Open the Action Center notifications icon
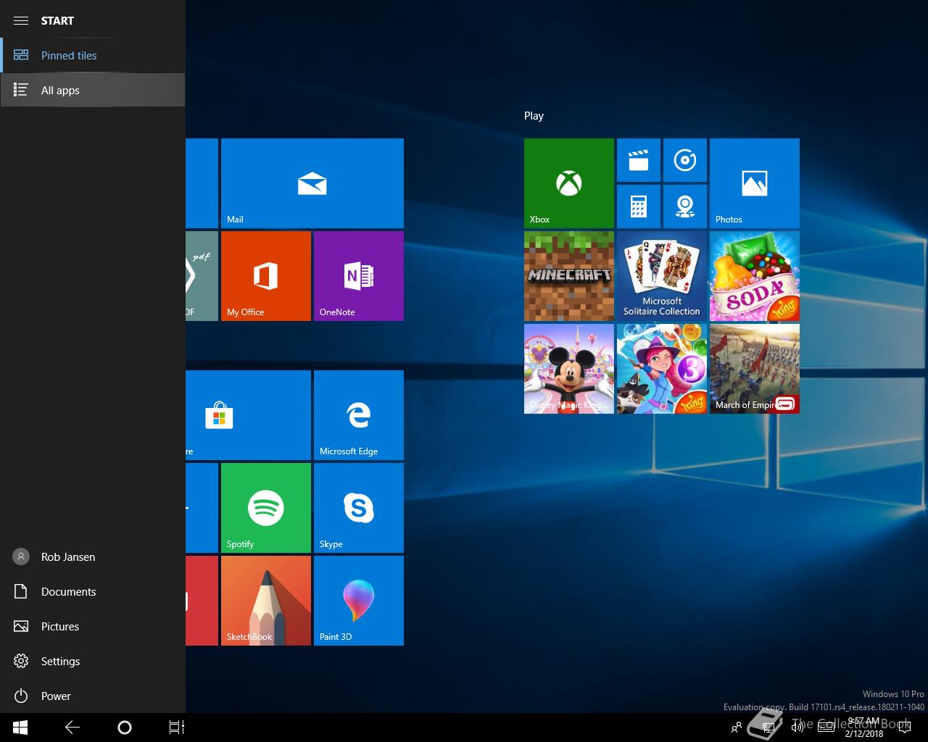928x742 pixels. 903,728
